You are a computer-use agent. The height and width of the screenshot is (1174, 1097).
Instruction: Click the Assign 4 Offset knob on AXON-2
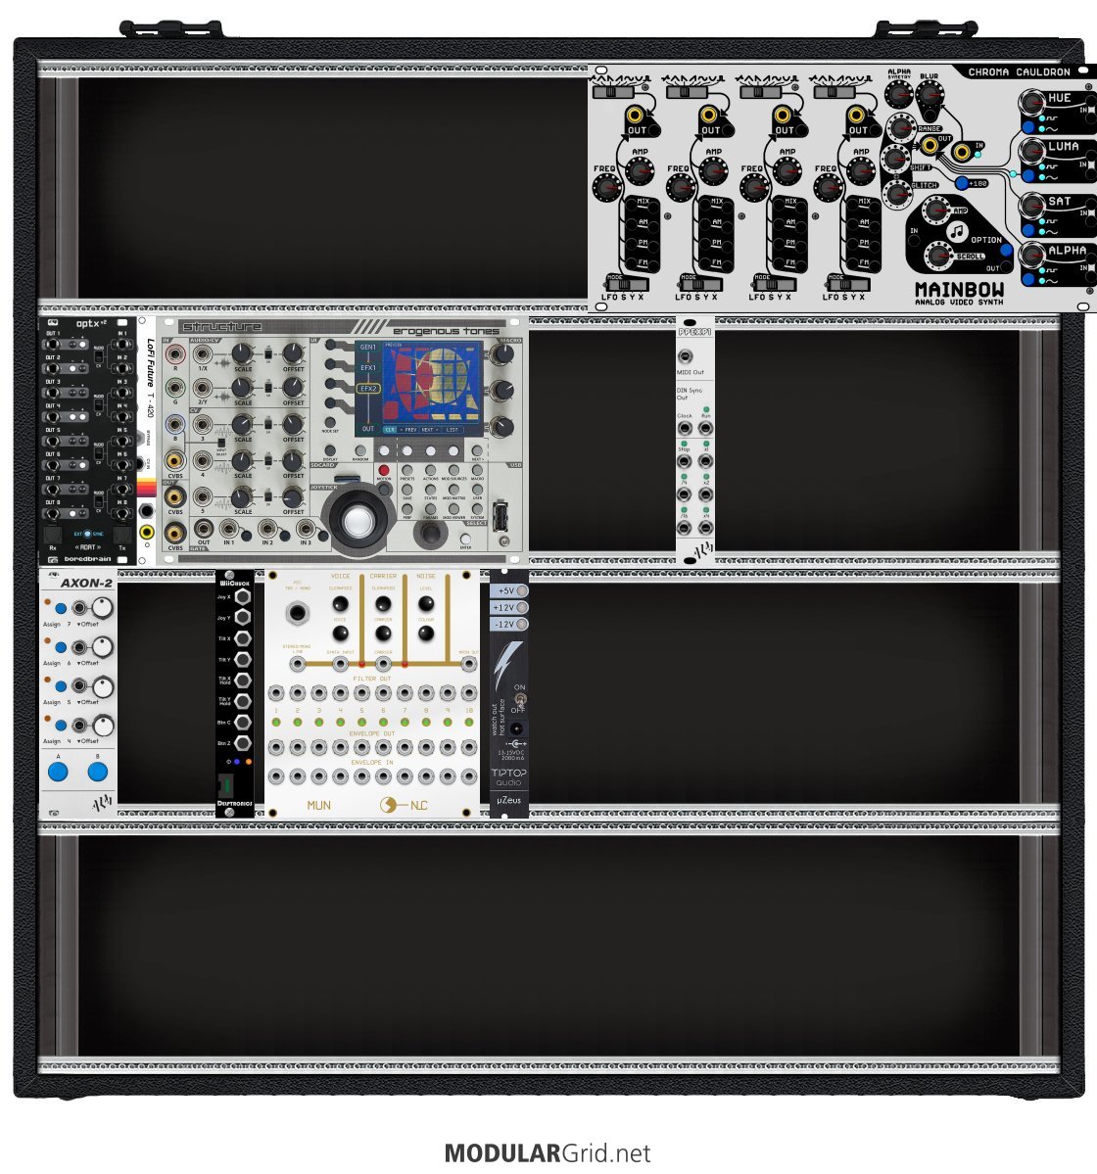(103, 726)
